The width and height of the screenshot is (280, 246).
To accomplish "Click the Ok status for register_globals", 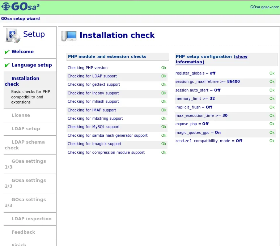I will (272, 73).
